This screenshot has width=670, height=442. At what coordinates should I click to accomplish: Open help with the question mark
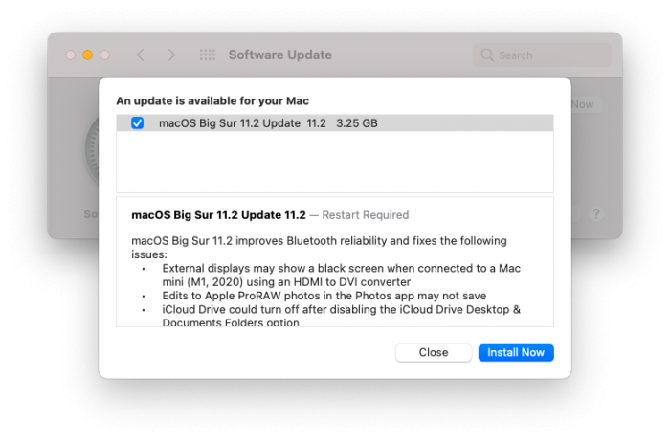click(x=595, y=214)
